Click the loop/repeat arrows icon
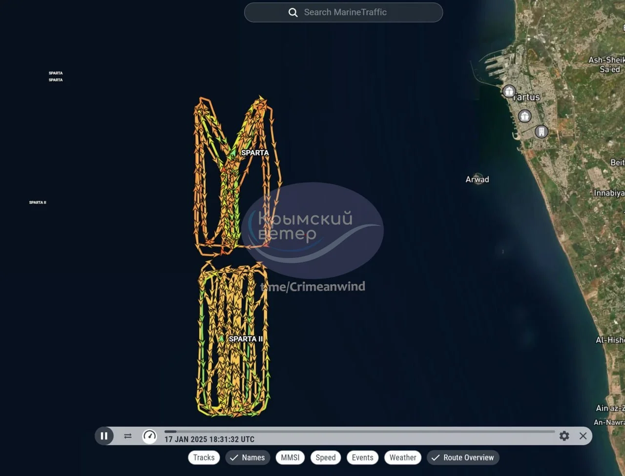Screen dimensions: 625x476 (x=128, y=436)
